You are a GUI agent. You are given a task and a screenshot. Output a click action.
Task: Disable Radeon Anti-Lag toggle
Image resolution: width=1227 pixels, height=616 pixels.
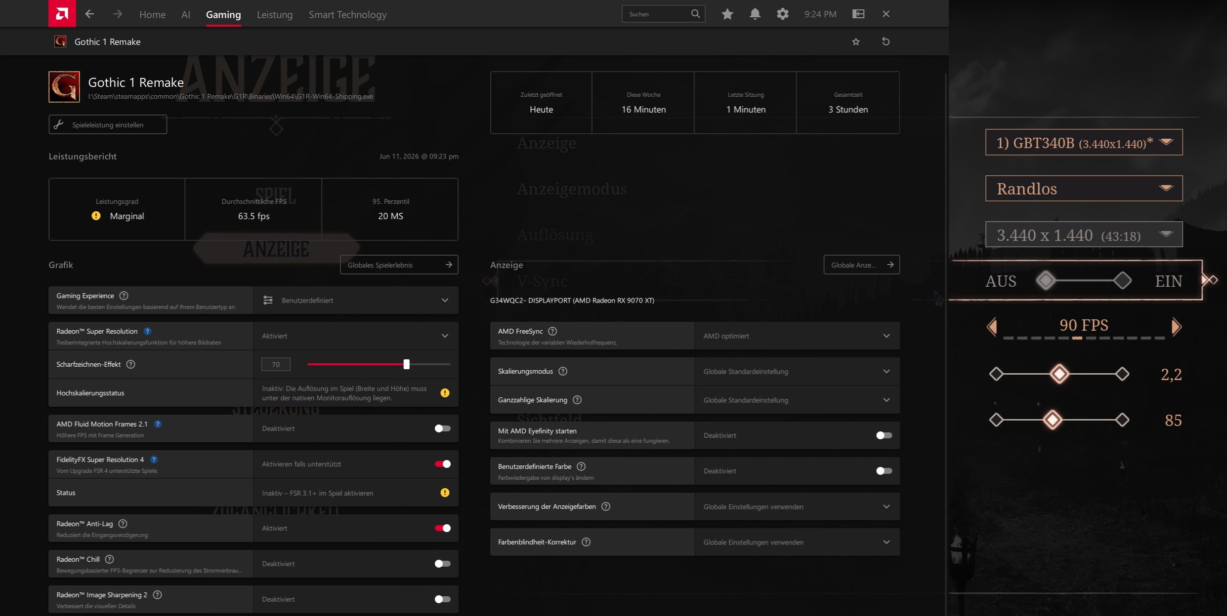point(442,528)
